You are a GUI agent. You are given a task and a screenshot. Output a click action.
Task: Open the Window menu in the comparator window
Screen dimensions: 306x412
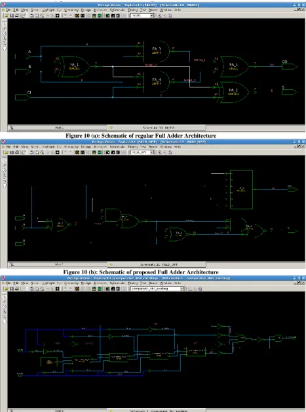pos(165,283)
